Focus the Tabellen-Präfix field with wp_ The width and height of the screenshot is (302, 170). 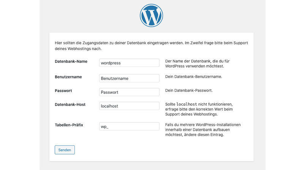[x=129, y=126]
